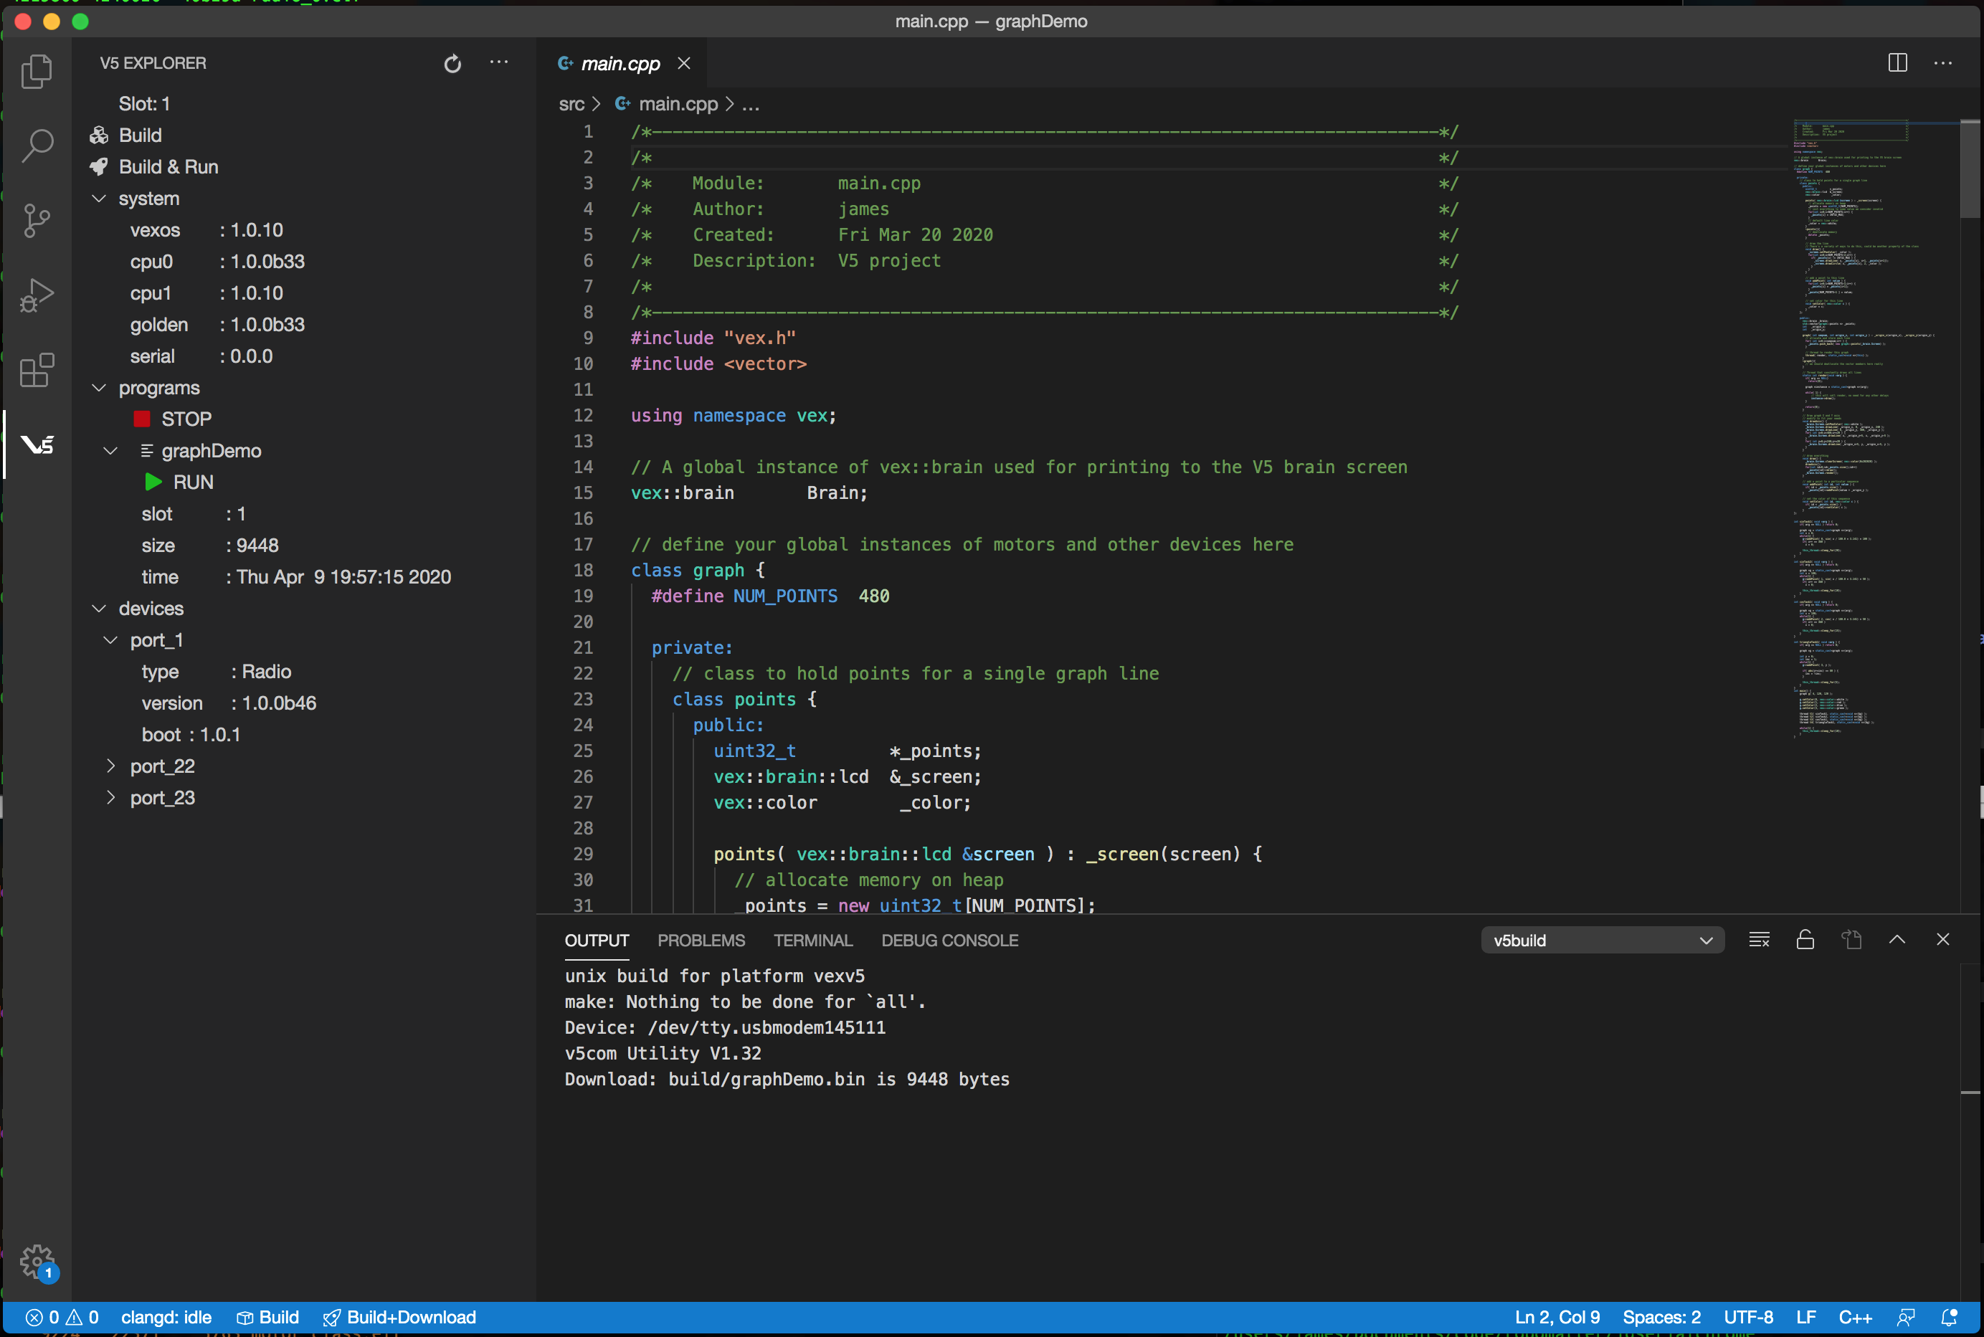Open the v5build output channel dropdown

click(1602, 940)
